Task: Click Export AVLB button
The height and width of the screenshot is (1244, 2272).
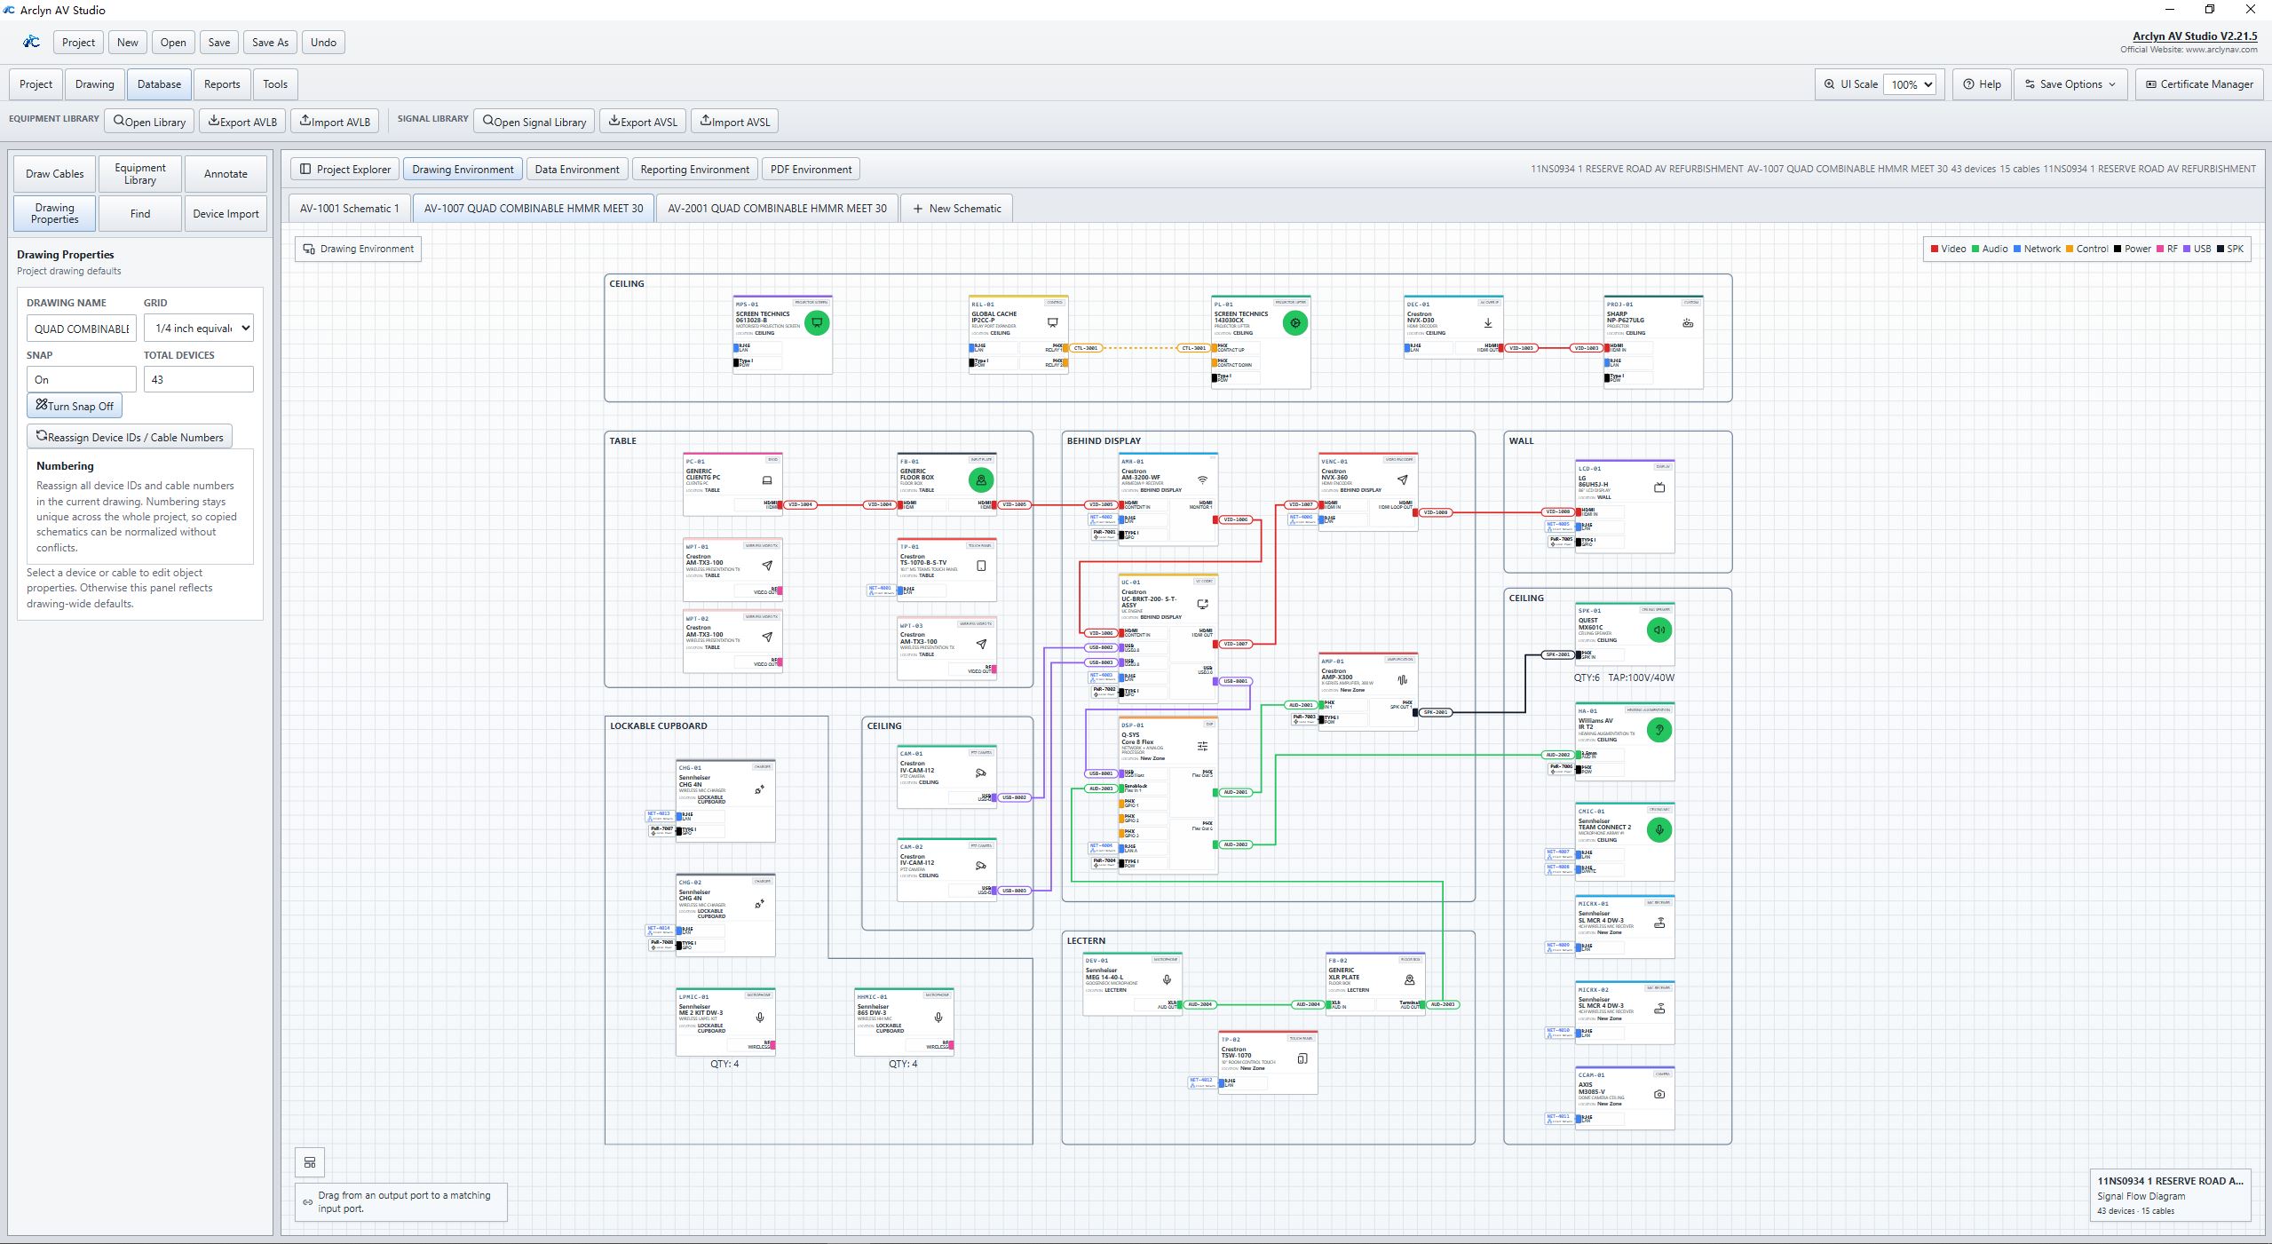Action: [242, 122]
